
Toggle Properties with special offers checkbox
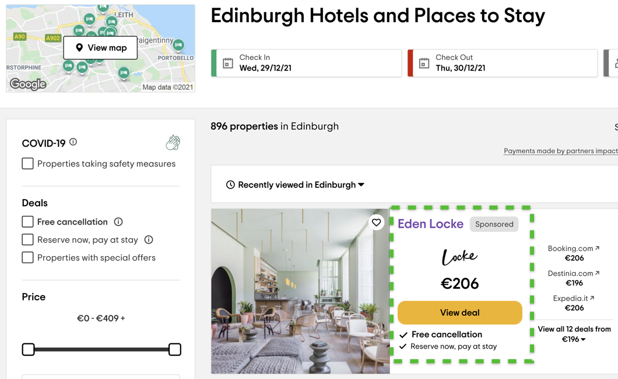27,257
